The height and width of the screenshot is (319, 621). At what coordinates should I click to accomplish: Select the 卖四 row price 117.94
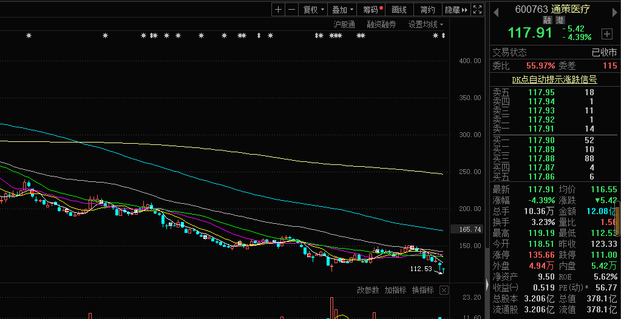point(541,101)
